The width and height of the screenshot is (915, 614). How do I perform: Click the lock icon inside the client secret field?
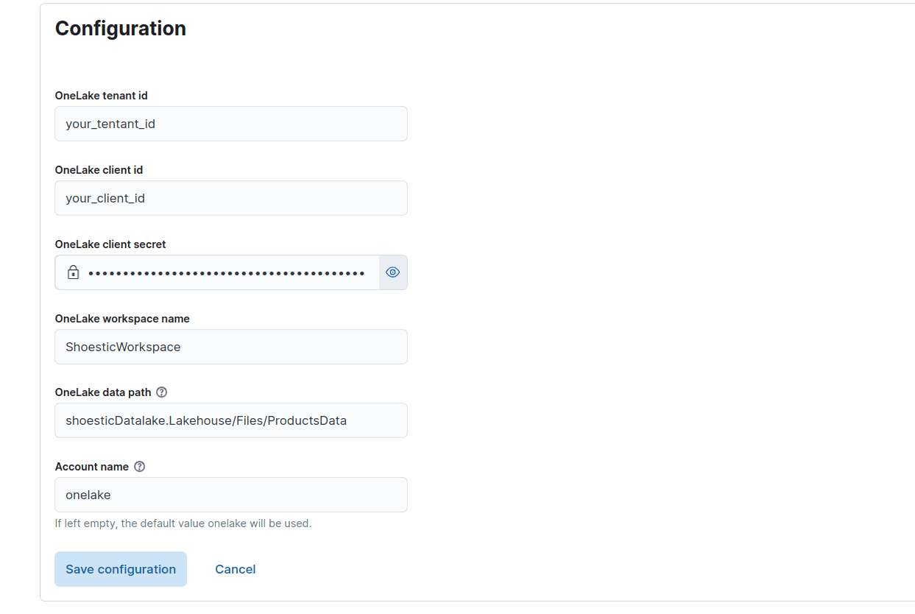(73, 272)
